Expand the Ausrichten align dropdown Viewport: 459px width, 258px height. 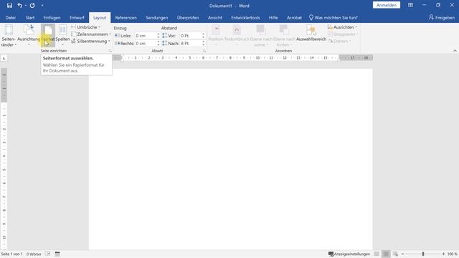pyautogui.click(x=343, y=27)
